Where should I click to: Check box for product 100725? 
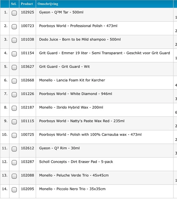[14, 135]
